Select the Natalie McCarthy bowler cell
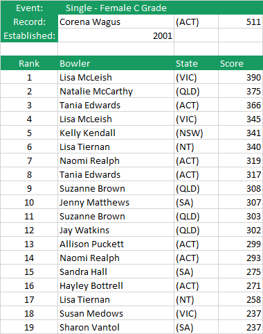Viewport: 263px width, 334px height. [x=116, y=91]
